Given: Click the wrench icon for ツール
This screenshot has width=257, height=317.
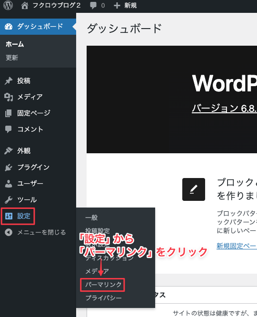Looking at the screenshot, I should [9, 200].
